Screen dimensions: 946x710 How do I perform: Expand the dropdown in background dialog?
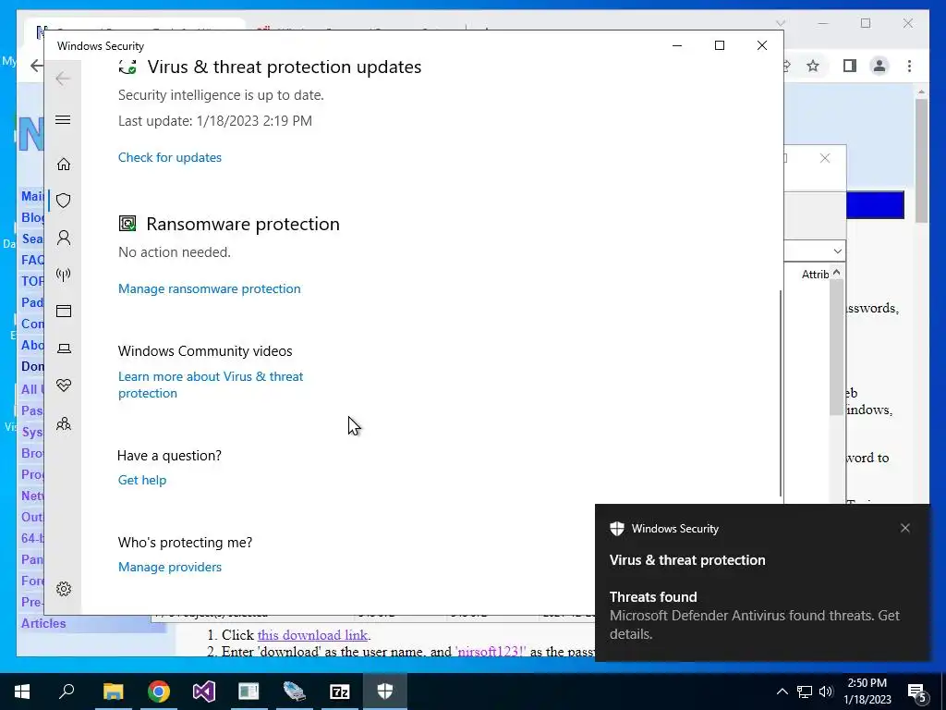(x=837, y=251)
